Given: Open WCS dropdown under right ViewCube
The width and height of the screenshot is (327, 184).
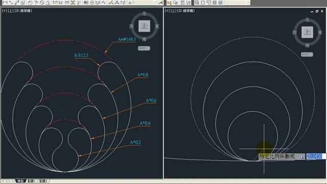Looking at the screenshot, I should (x=307, y=54).
